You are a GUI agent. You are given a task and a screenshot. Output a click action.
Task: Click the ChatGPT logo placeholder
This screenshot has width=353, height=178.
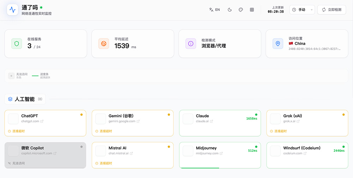(13, 119)
